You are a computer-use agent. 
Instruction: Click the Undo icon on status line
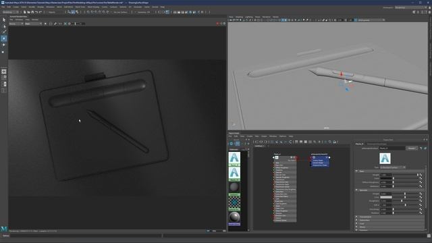click(36, 12)
